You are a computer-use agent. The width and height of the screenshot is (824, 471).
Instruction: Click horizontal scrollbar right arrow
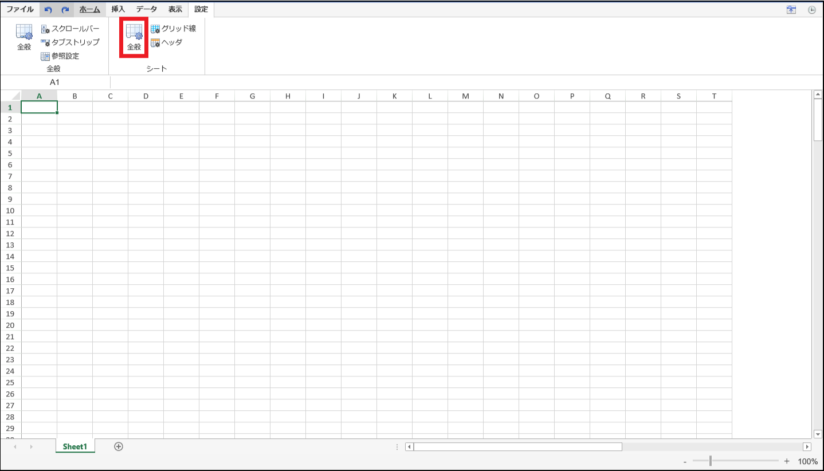(x=807, y=446)
